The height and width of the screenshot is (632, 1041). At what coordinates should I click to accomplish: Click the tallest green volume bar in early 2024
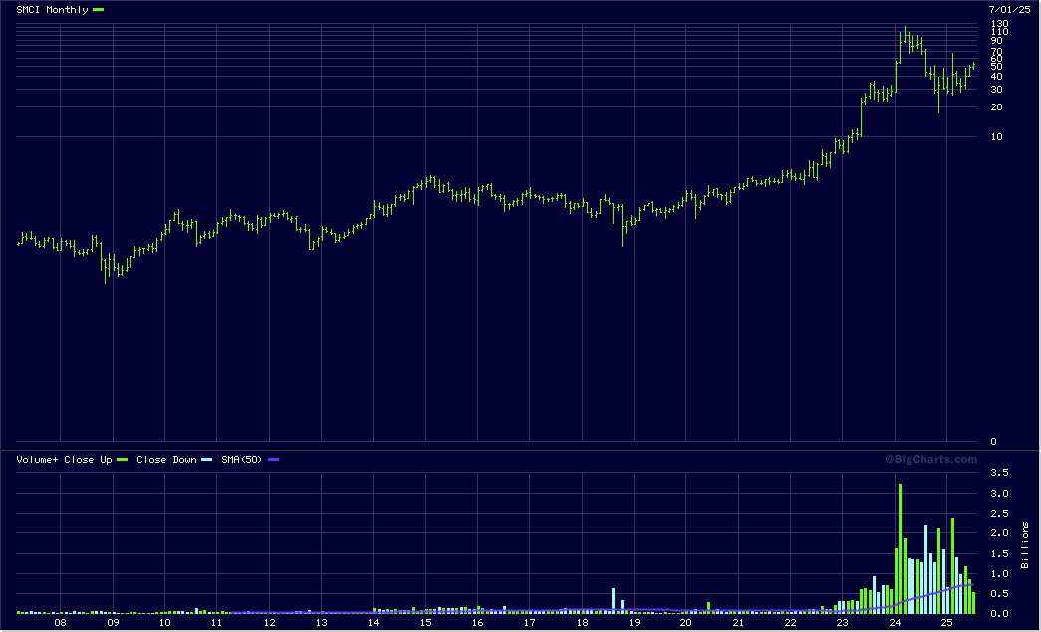tap(900, 548)
